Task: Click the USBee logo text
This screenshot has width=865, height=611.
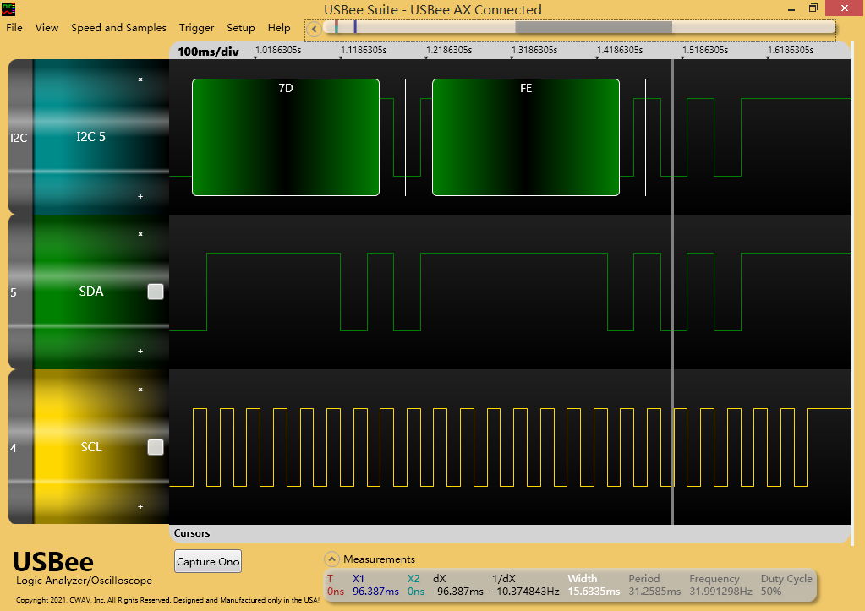Action: click(53, 562)
